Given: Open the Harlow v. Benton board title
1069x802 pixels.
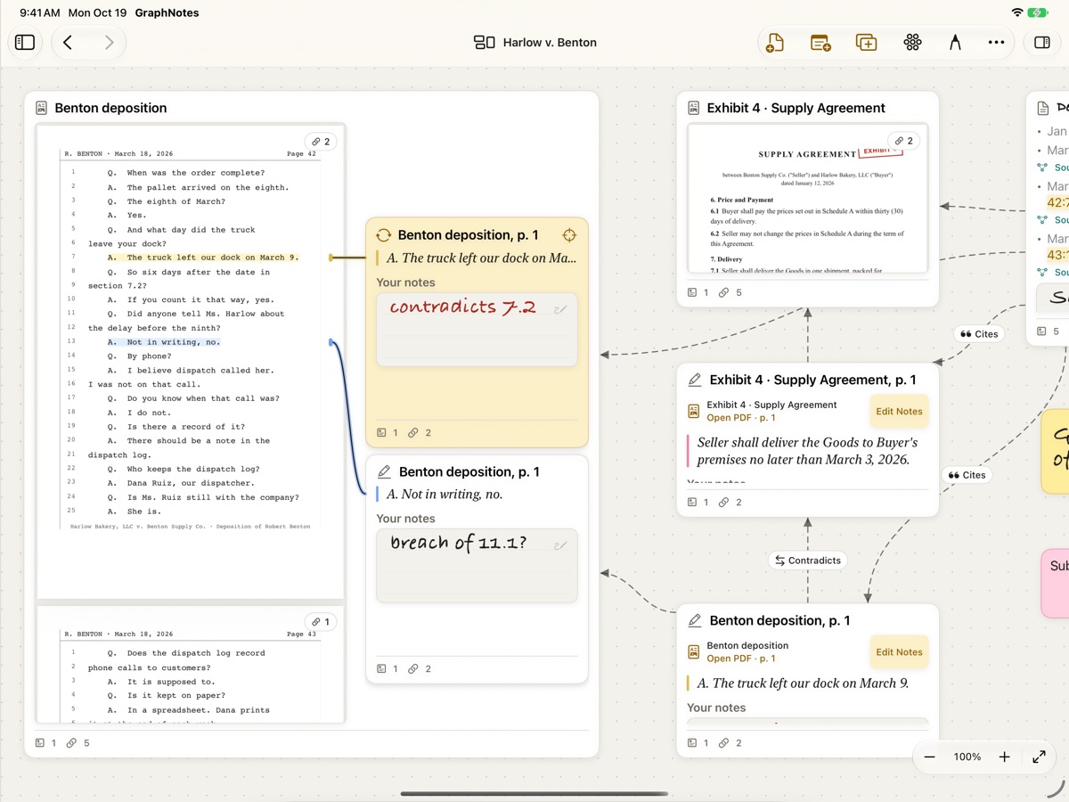Looking at the screenshot, I should tap(534, 42).
